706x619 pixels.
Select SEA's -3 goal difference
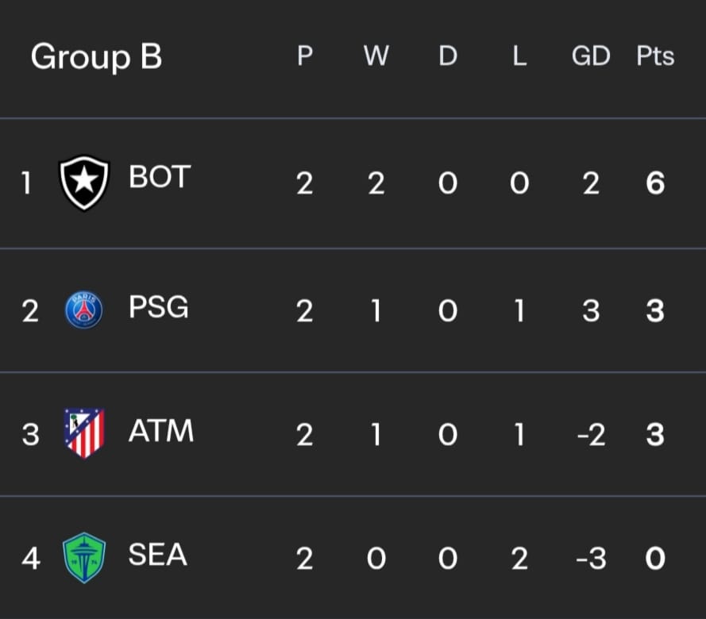(x=591, y=559)
